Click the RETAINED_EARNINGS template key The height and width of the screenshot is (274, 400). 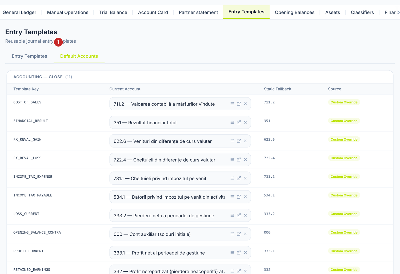point(32,269)
